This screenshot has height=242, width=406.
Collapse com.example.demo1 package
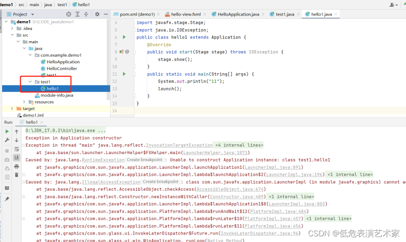pyautogui.click(x=30, y=55)
